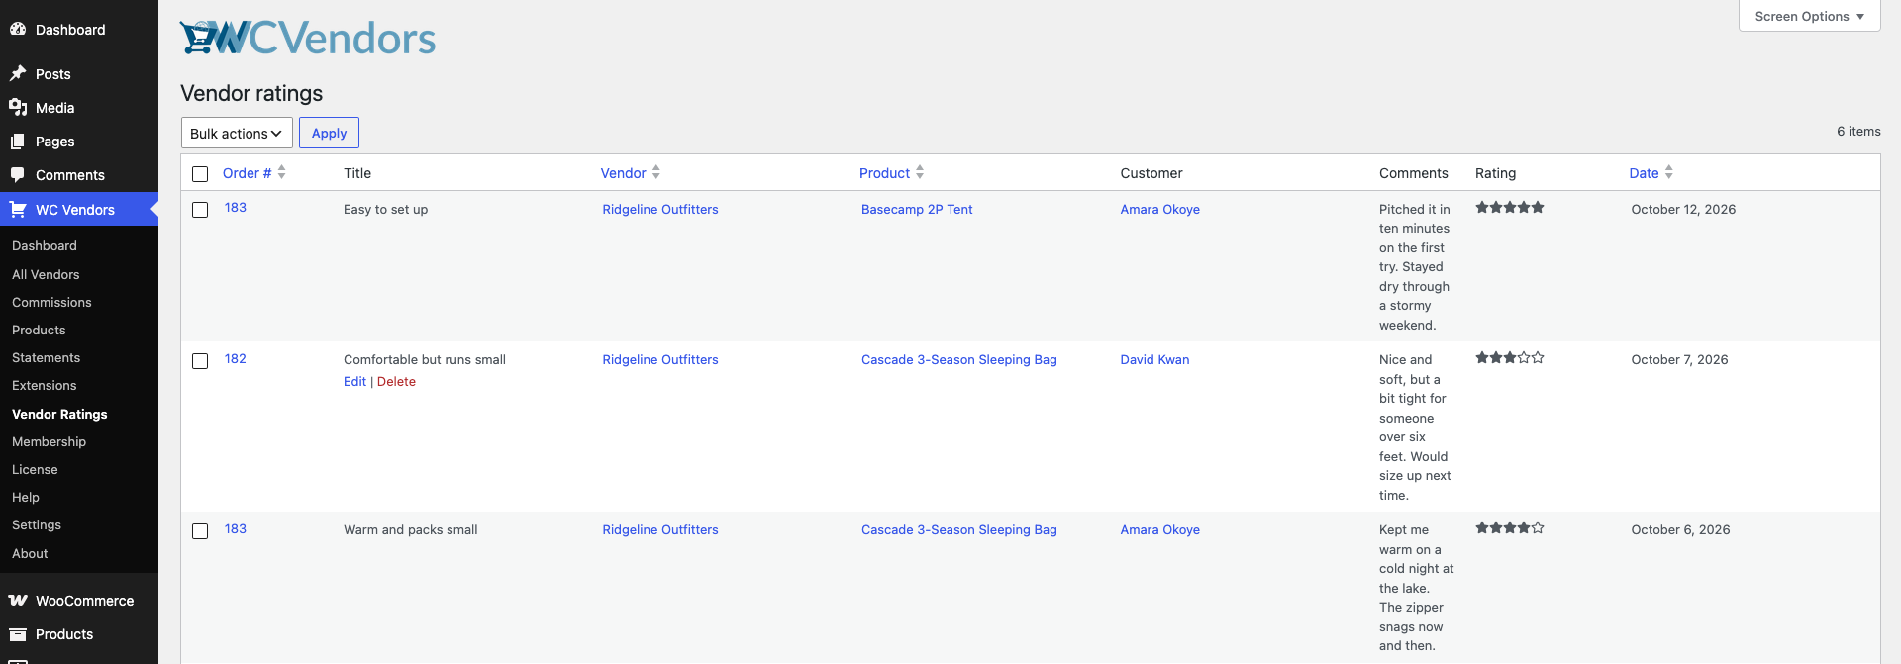Click the Pages icon in sidebar

pyautogui.click(x=18, y=142)
